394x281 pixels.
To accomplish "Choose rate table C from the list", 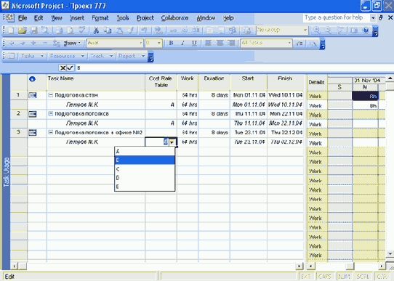I will pyautogui.click(x=145, y=169).
